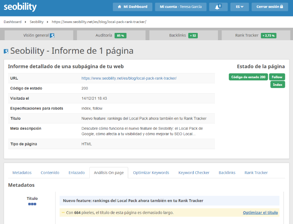
Task: Click the Seobility S icon in Visión general tab
Action: coord(52,35)
